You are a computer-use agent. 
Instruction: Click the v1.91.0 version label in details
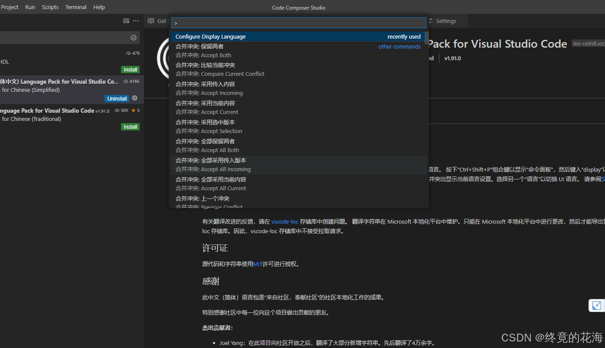pos(452,58)
